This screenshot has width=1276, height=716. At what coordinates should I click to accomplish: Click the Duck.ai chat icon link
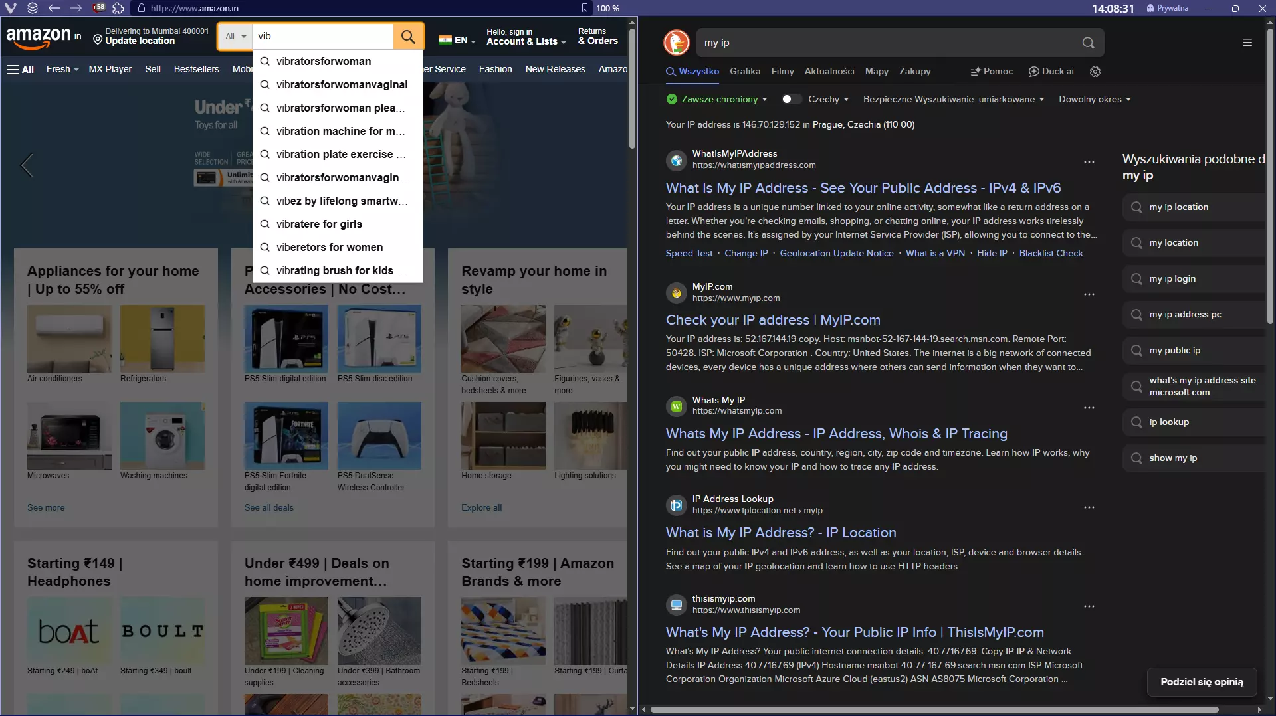click(1051, 71)
